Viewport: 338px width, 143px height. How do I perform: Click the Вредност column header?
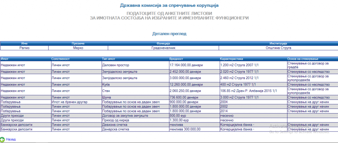(x=176, y=59)
